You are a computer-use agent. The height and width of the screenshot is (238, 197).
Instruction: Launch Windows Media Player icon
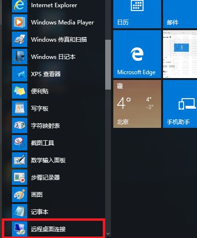[x=20, y=22]
